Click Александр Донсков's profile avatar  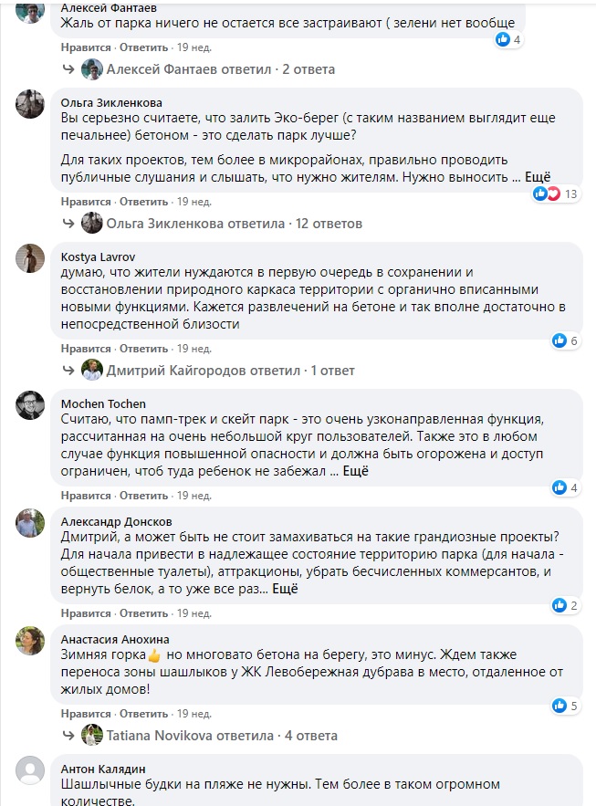[31, 522]
